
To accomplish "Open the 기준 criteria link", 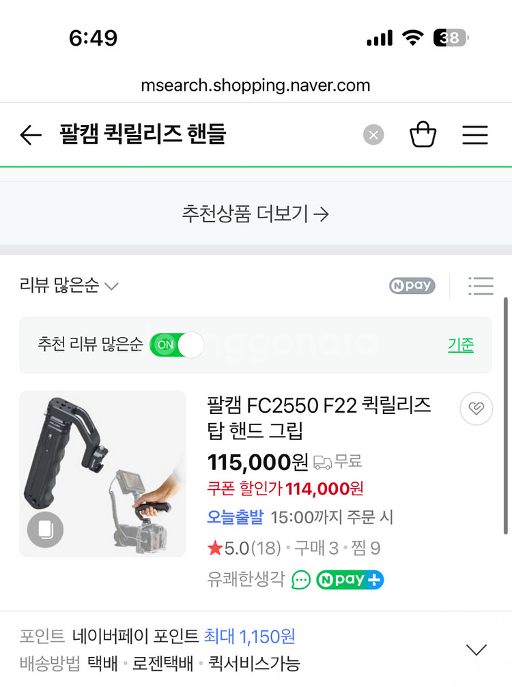I will [460, 345].
